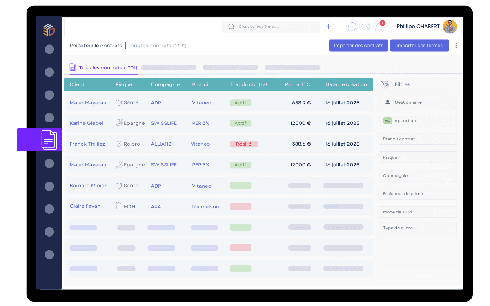Click the red Résilié status badge
The image size is (490, 306).
pos(244,144)
